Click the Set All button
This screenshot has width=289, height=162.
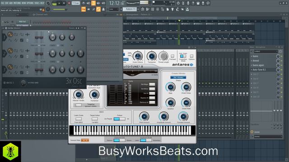(152, 93)
